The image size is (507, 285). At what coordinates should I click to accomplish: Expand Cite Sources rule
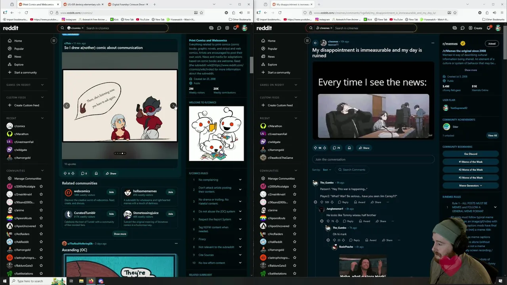240,255
